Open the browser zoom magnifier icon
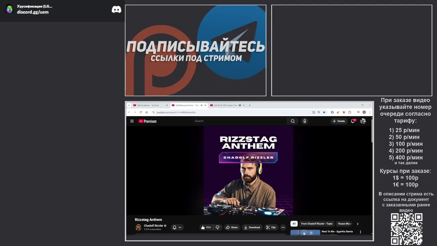Viewport: 437px width, 246px height. pos(319,112)
